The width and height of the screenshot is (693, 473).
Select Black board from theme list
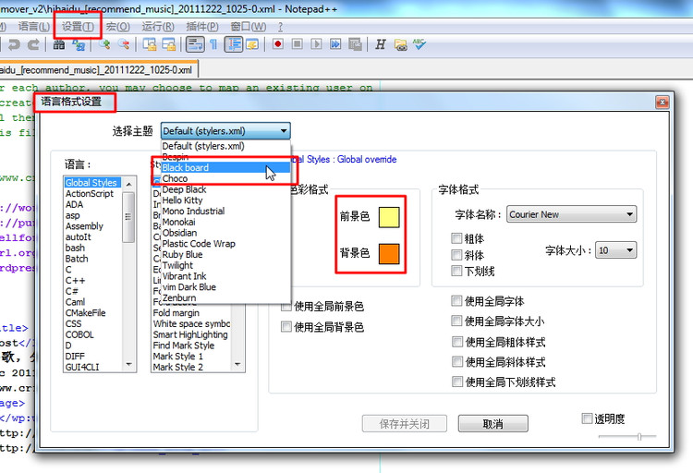coord(186,168)
